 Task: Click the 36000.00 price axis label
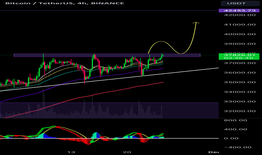point(240,73)
